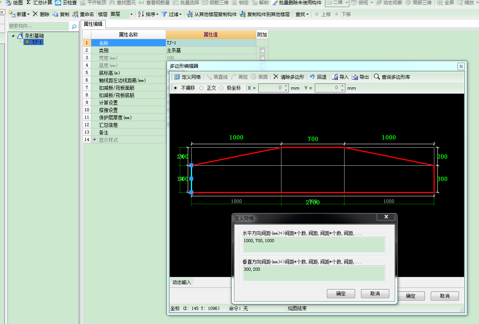This screenshot has height=324, width=479.
Task: Run 汇总计算 summary calculation
Action: (x=39, y=3)
